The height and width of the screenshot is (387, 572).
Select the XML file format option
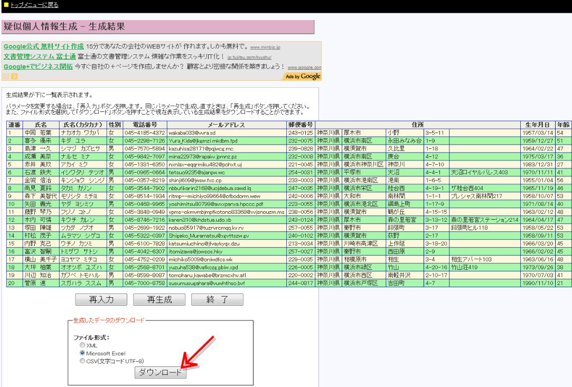click(82, 345)
